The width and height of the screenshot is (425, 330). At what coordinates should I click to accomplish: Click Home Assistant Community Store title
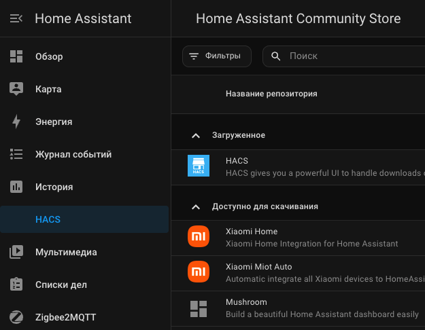tap(298, 18)
